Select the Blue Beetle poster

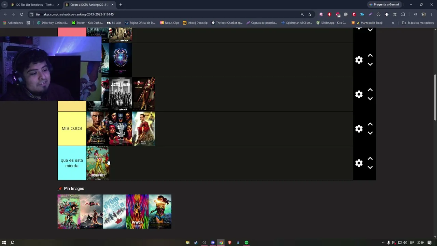click(121, 60)
